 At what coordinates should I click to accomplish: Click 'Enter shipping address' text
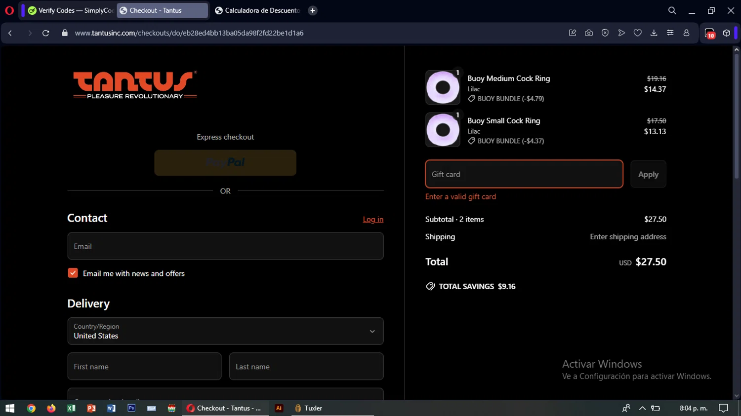click(628, 237)
